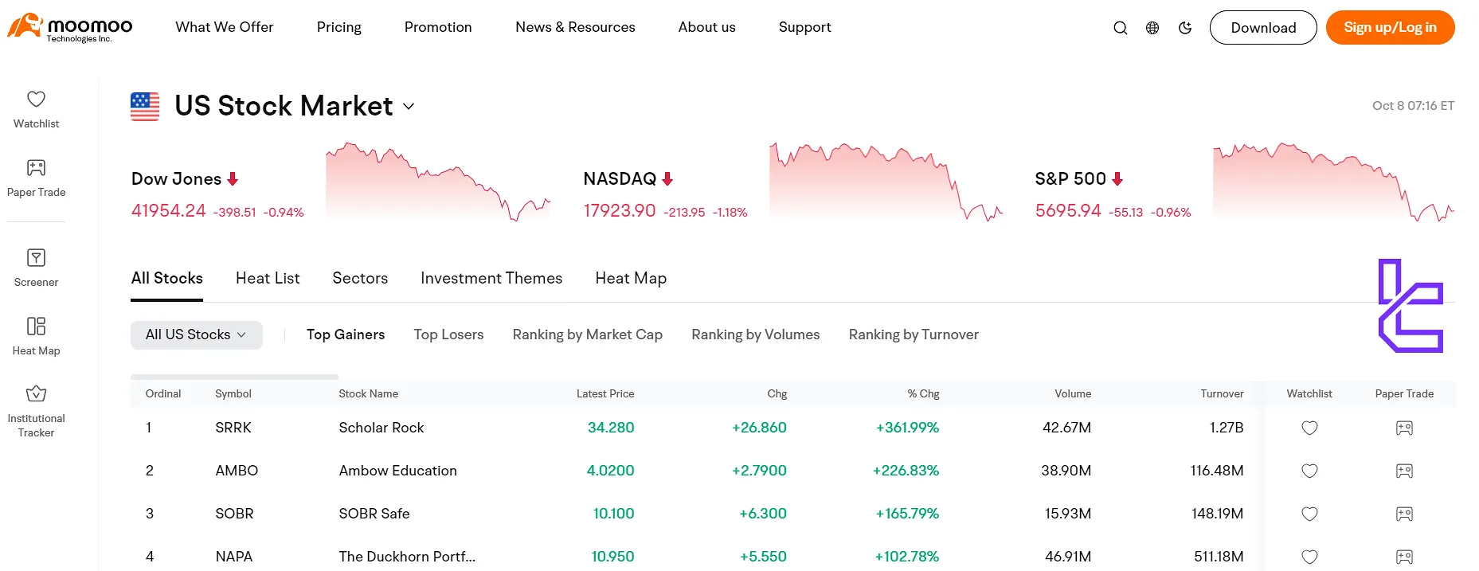Open AMBO symbol cell
The image size is (1479, 571).
point(237,471)
